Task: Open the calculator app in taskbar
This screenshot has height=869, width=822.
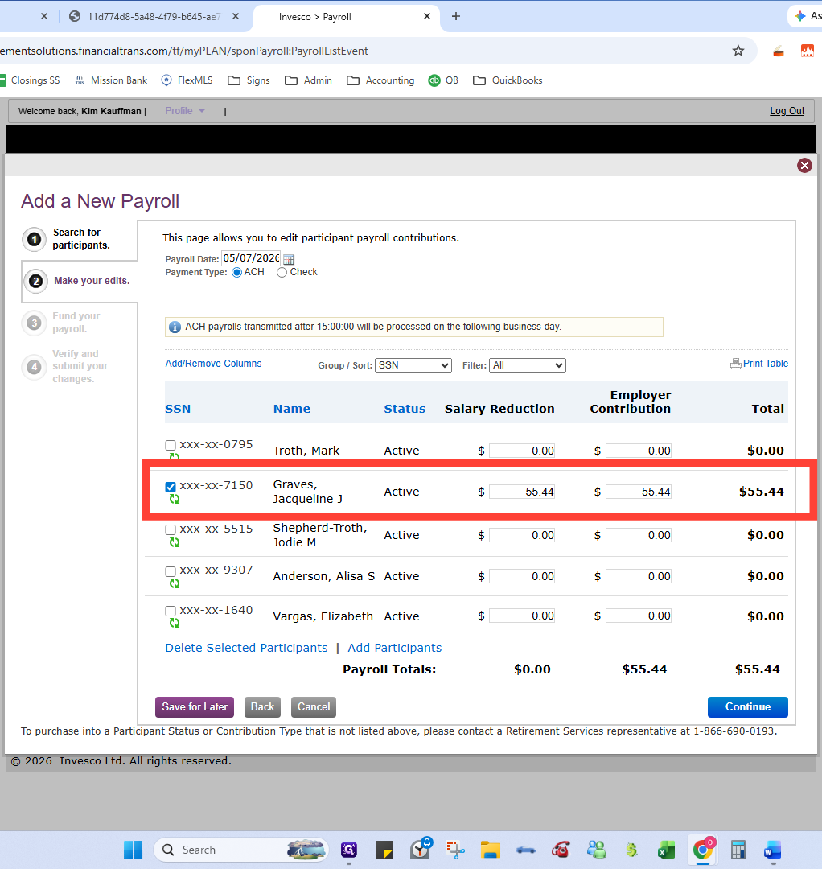Action: tap(738, 850)
